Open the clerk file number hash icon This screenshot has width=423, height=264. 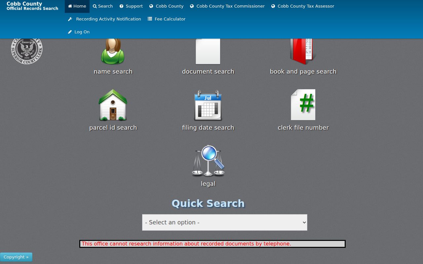pyautogui.click(x=303, y=105)
